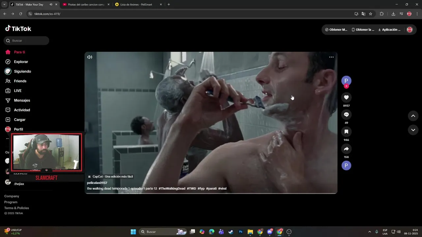The height and width of the screenshot is (237, 422).
Task: Open the browser downloads icon
Action: (x=393, y=14)
